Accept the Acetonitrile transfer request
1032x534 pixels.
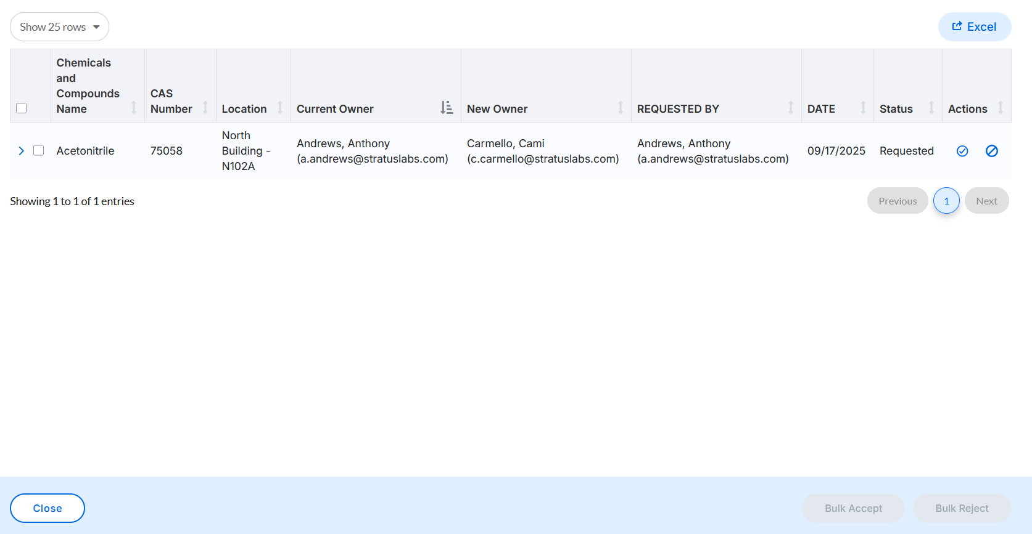coord(962,151)
